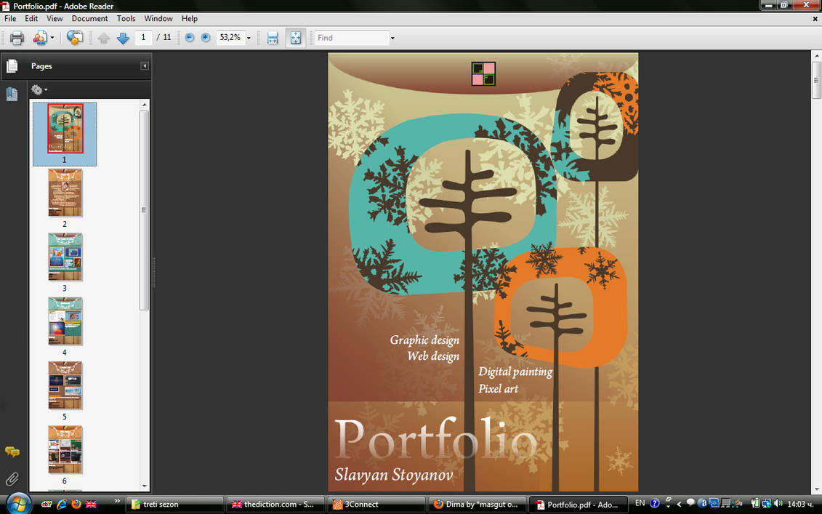Open the zoom level dropdown arrow
Viewport: 822px width, 514px height.
[249, 38]
